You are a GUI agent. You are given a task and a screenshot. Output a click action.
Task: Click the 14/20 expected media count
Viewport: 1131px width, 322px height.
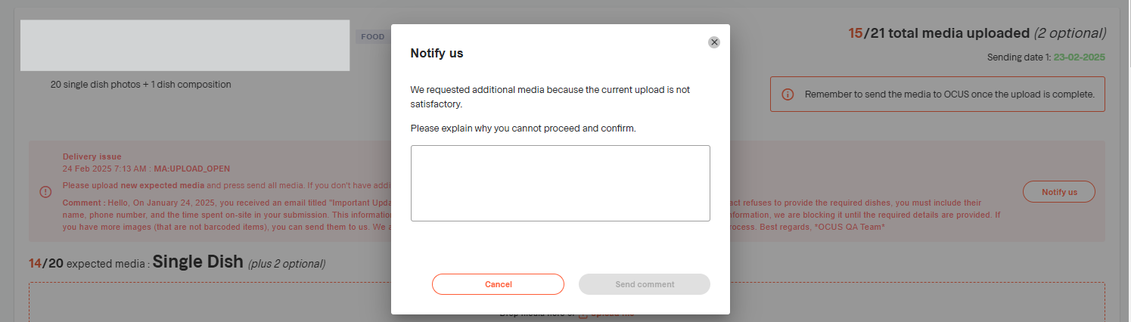click(45, 264)
